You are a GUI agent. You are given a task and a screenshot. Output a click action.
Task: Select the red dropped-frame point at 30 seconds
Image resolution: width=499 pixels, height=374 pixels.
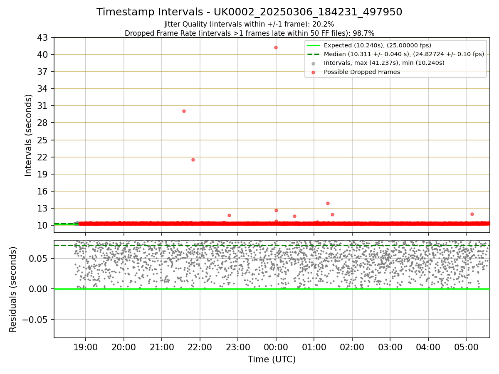coord(184,111)
